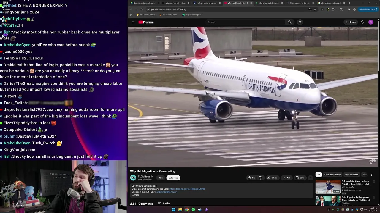Open Gold medalist Alysa Liu video thumbnail
380x213 pixels.
(x=328, y=187)
